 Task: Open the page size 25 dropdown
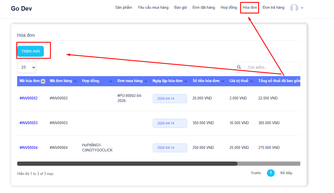27,67
